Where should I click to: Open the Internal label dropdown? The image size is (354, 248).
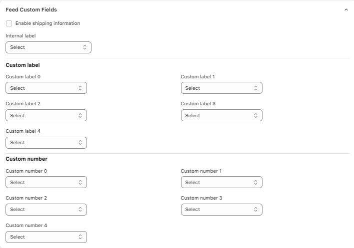[48, 47]
